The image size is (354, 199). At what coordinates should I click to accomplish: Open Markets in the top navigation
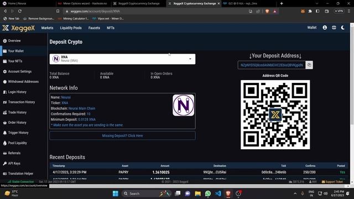pos(47,28)
